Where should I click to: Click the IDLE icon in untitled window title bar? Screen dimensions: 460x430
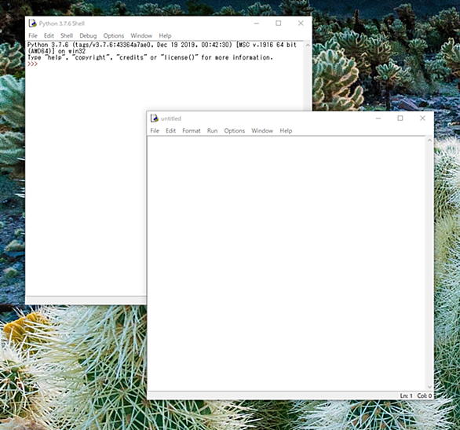[x=155, y=118]
